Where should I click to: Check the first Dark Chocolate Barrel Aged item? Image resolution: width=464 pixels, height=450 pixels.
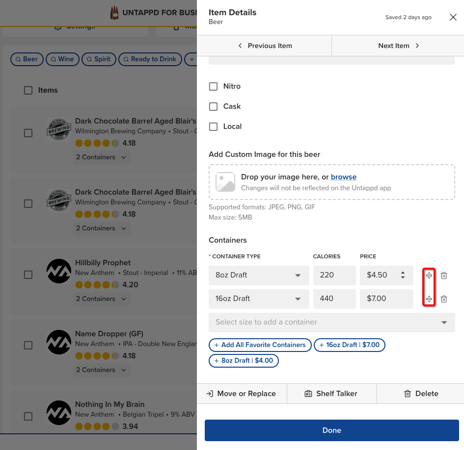pos(28,133)
